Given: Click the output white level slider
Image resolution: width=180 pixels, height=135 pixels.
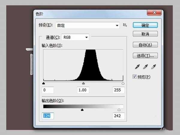Looking at the screenshot, I should 119,109.
